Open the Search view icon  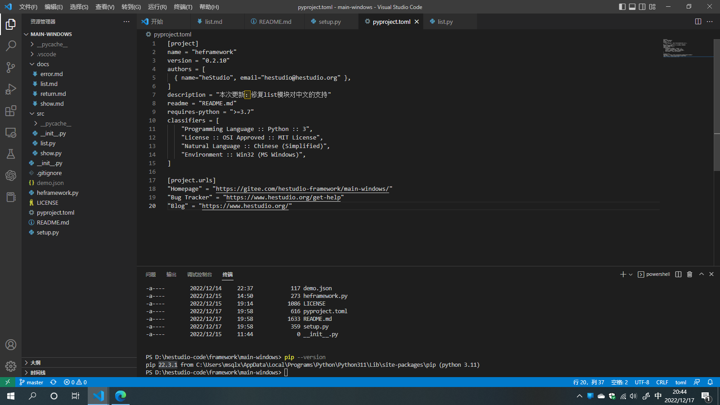pyautogui.click(x=11, y=46)
